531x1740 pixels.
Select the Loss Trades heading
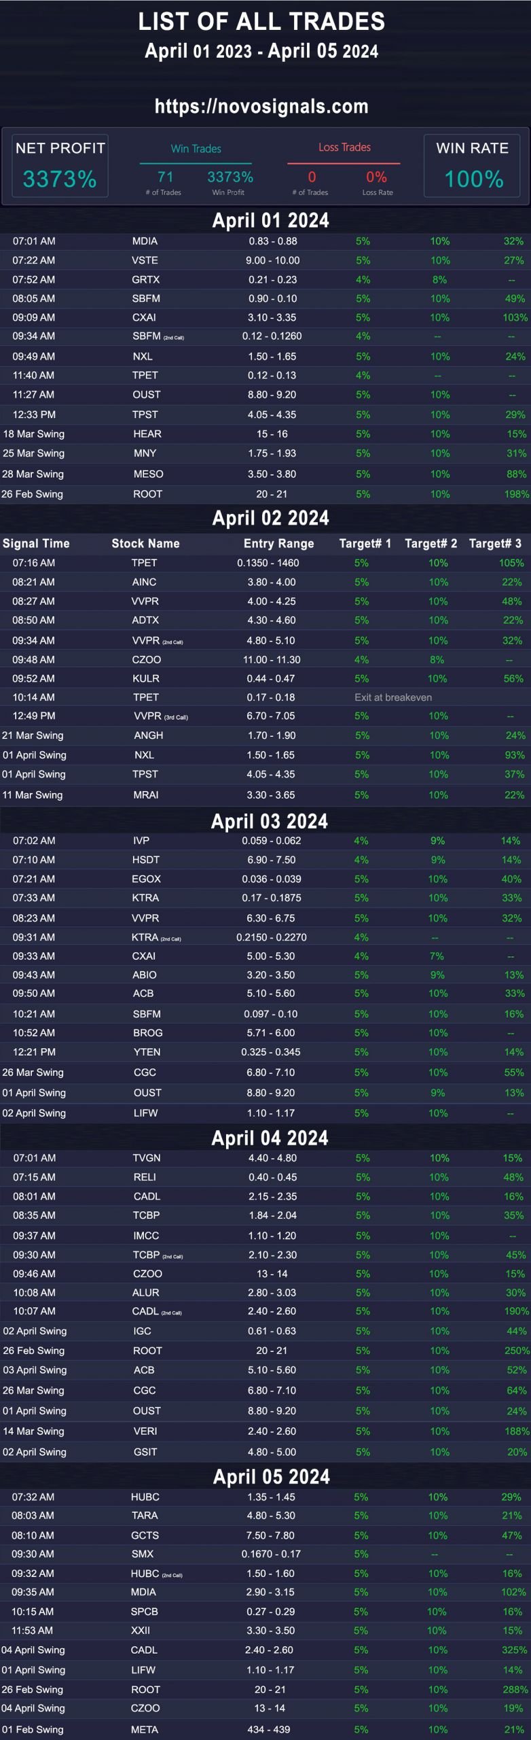[x=344, y=147]
